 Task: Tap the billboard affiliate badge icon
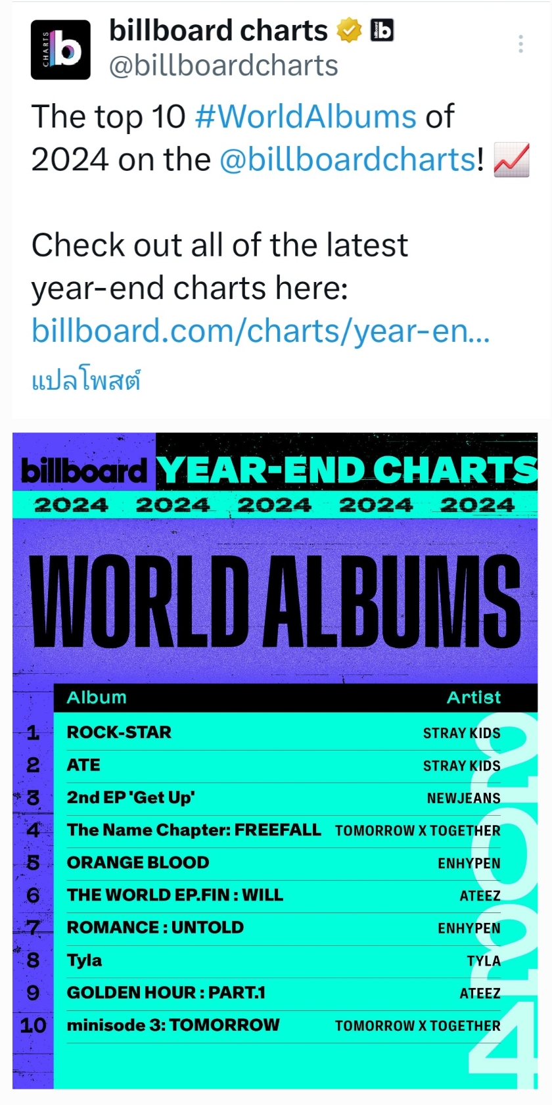[382, 30]
